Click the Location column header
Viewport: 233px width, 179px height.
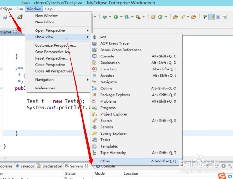pyautogui.click(x=131, y=173)
